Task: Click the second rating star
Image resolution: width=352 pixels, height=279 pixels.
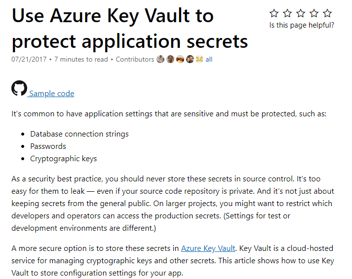Action: (287, 13)
